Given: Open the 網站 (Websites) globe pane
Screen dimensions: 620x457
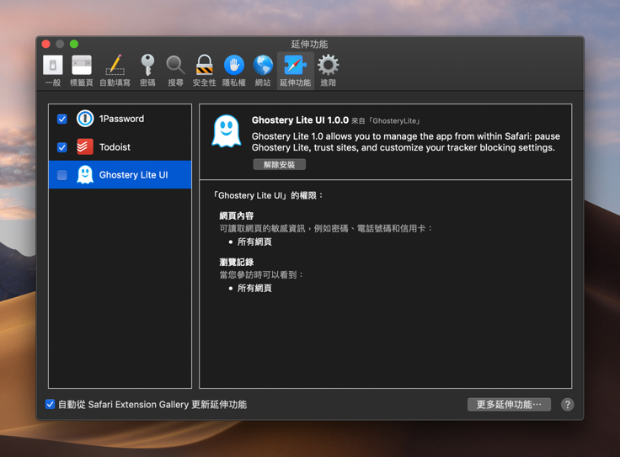Looking at the screenshot, I should coord(263,71).
